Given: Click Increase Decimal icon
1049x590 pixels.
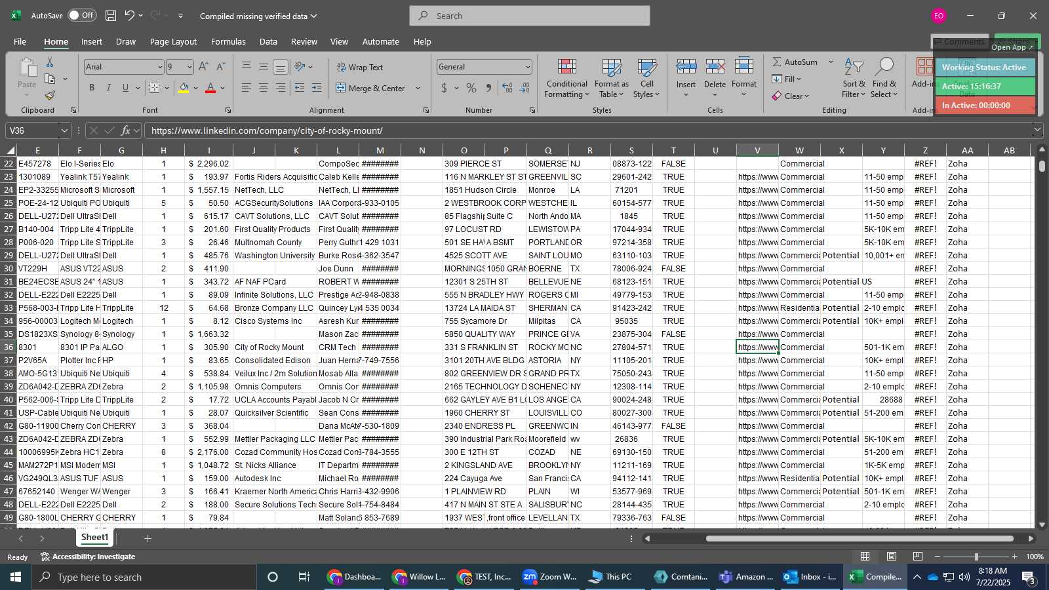Looking at the screenshot, I should pos(507,88).
